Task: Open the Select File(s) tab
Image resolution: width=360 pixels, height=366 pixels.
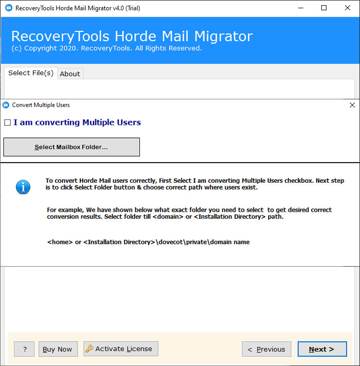Action: 31,73
